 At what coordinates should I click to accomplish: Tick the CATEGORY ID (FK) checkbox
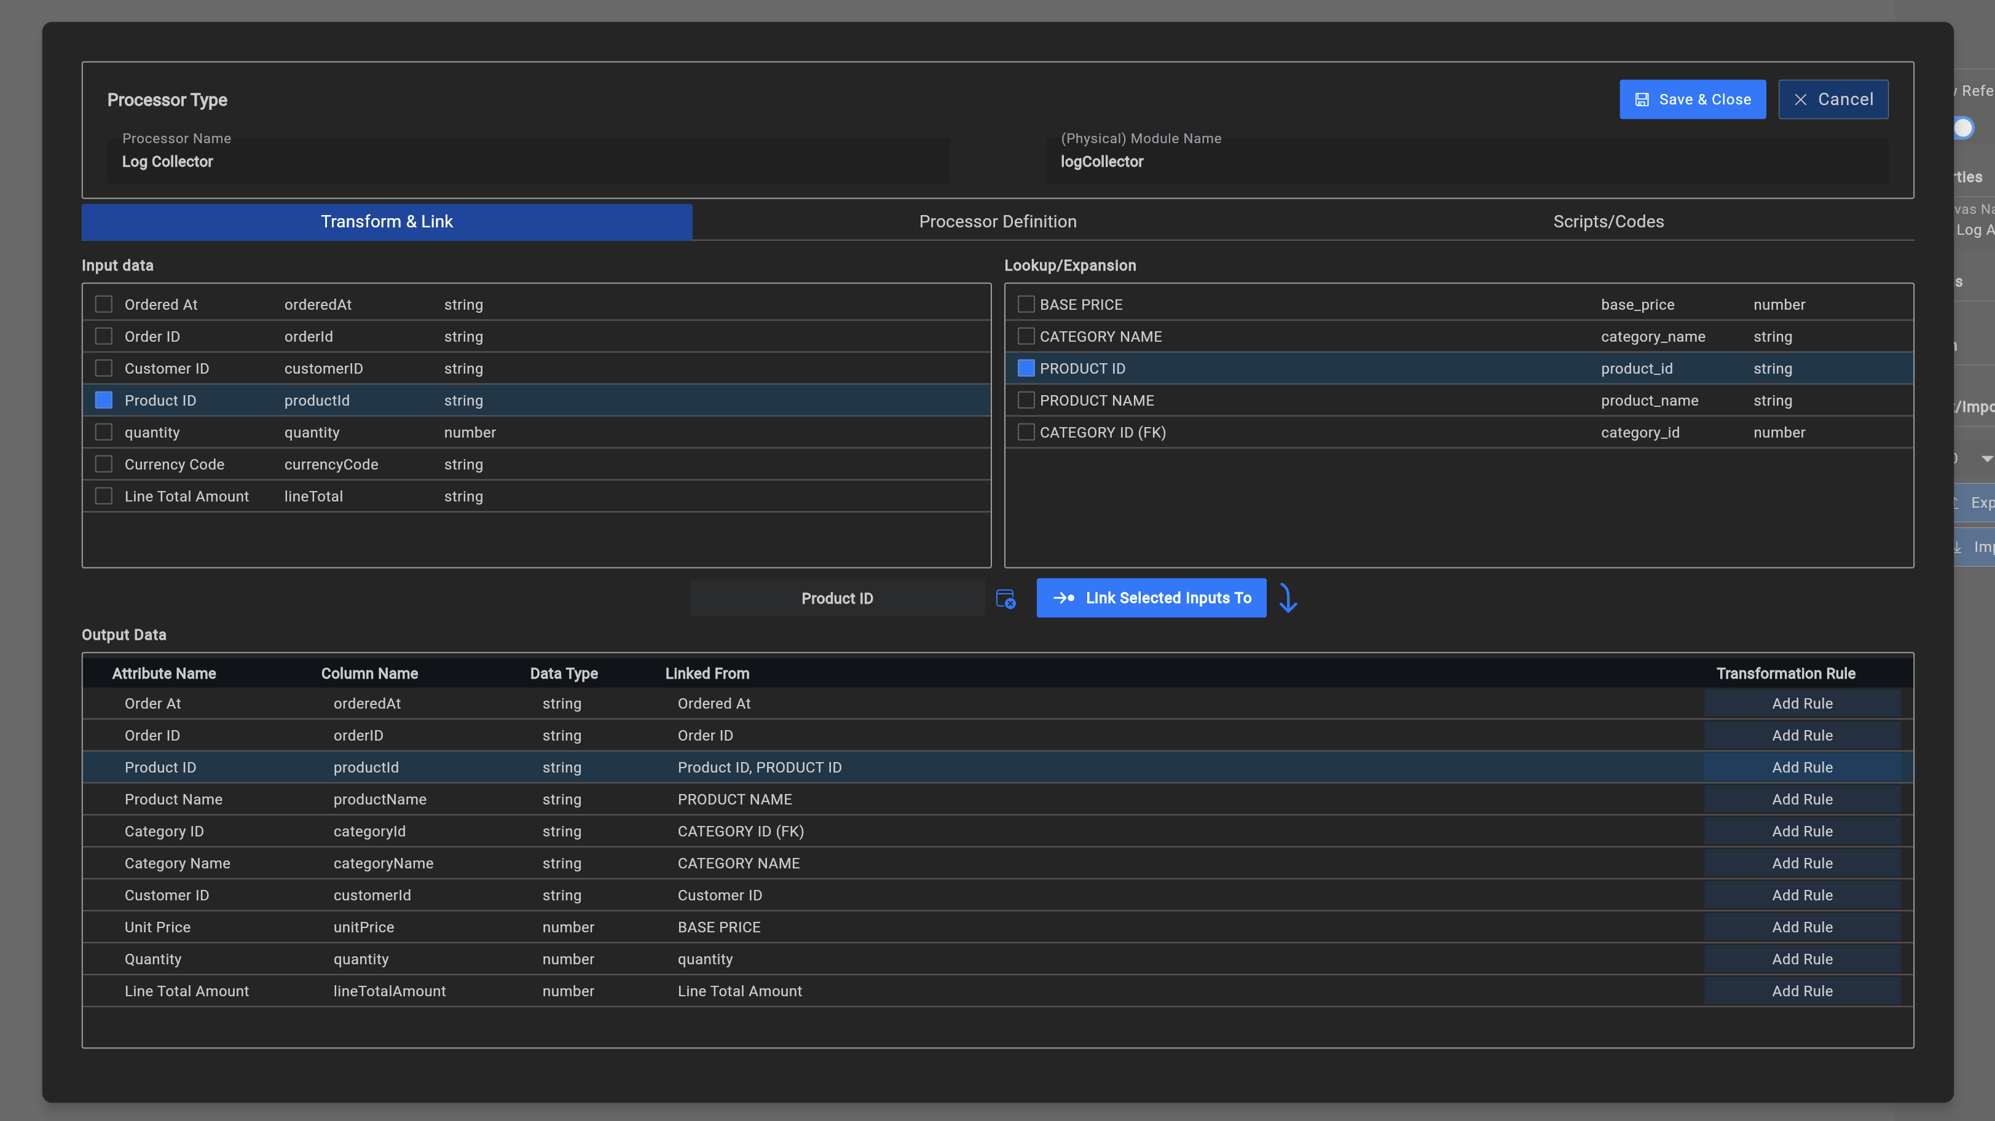(x=1025, y=432)
